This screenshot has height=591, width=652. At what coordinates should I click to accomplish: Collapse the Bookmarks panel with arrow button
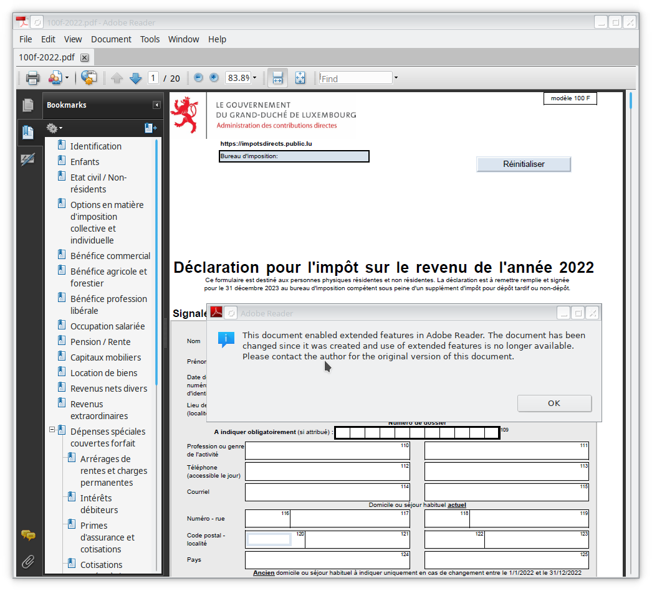156,105
